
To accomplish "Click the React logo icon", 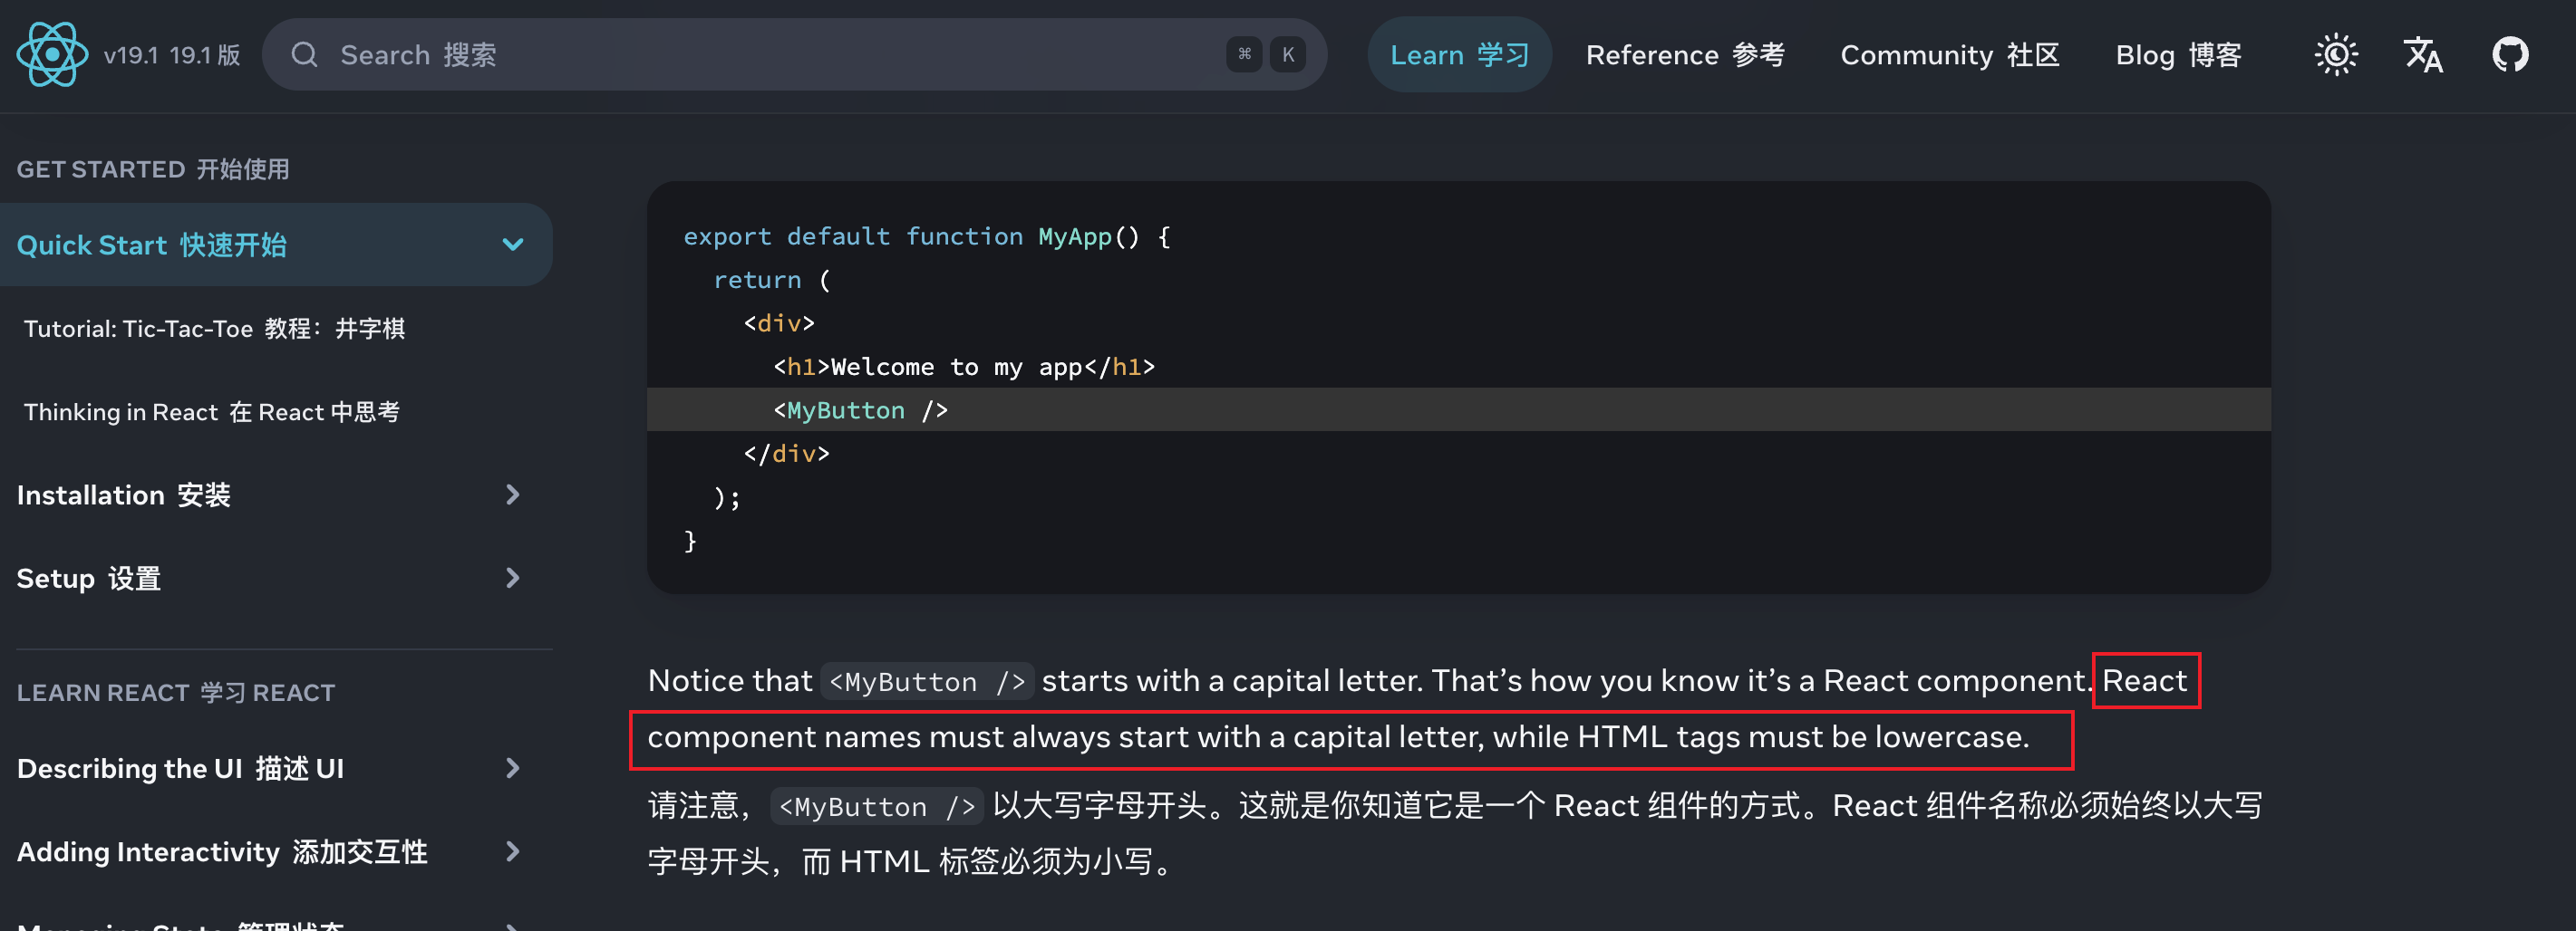I will click(51, 54).
